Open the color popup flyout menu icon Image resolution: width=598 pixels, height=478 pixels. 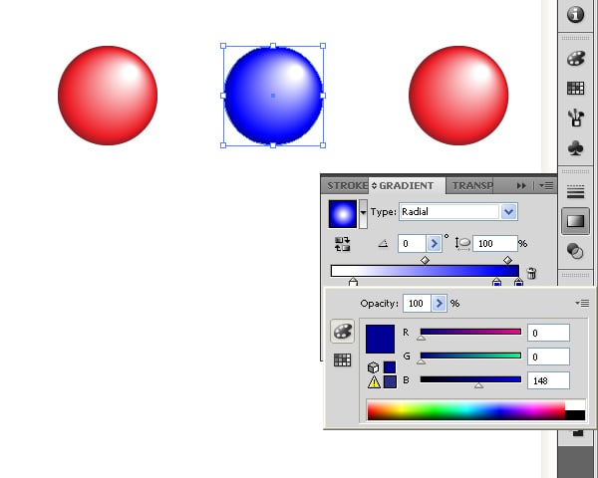(x=582, y=303)
